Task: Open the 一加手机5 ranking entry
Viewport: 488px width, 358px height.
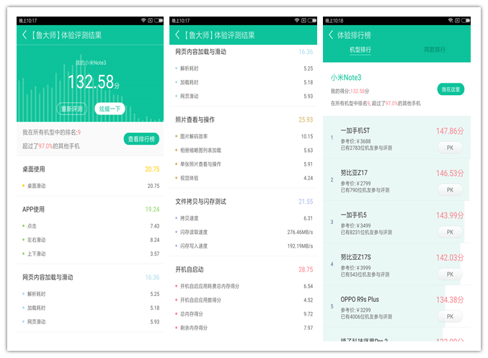Action: [x=396, y=222]
